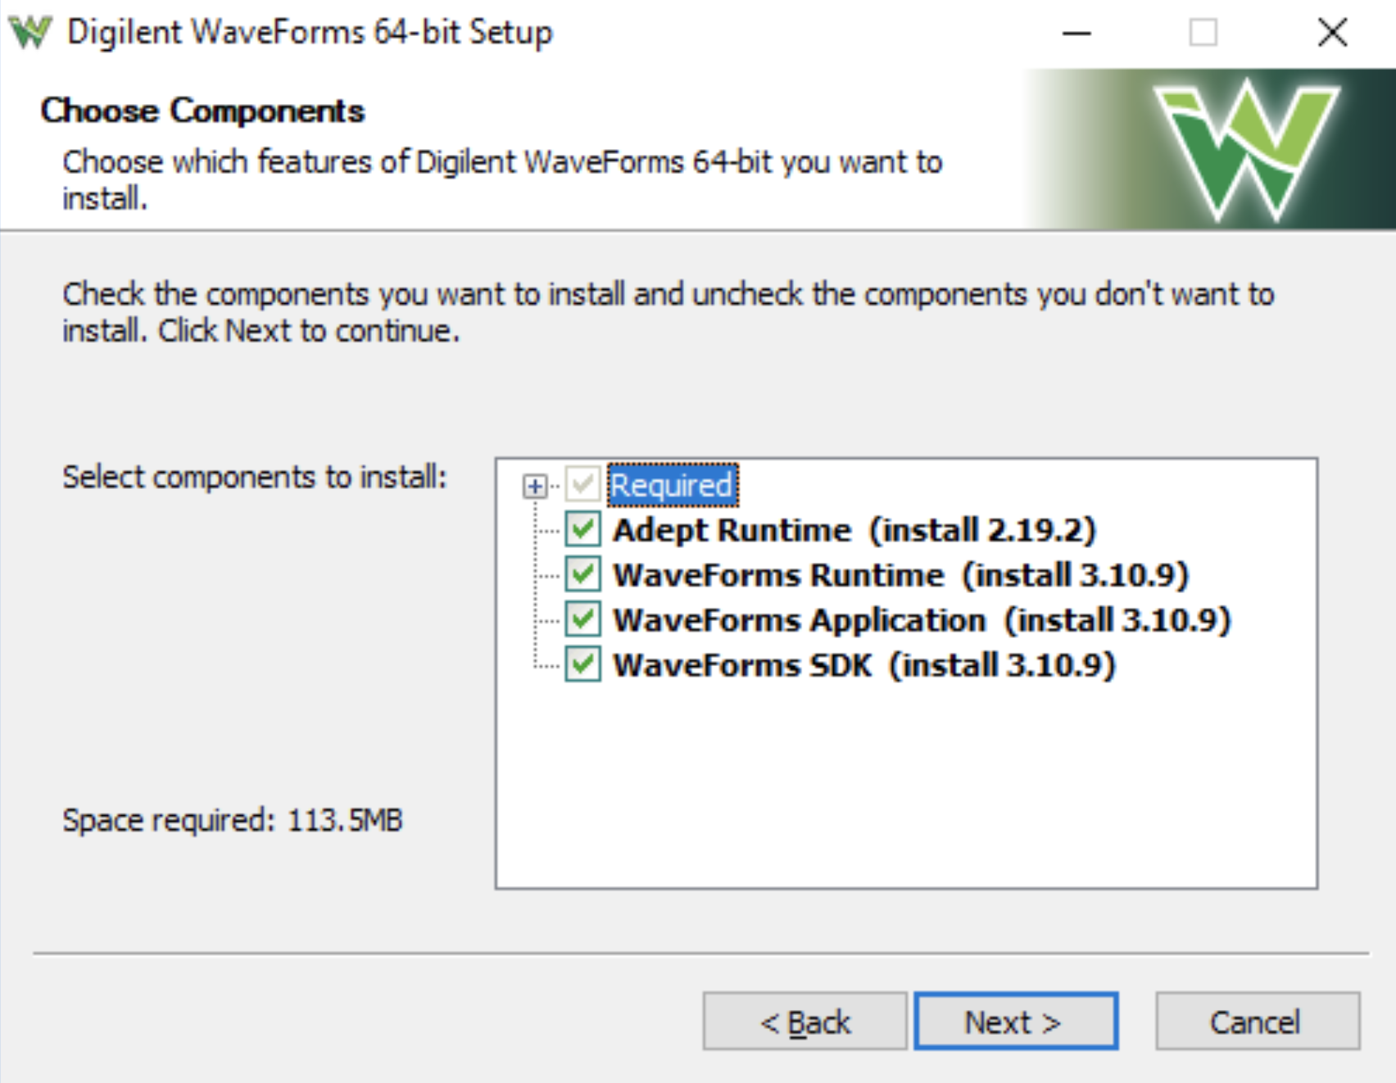Minimize the setup window
Image resolution: width=1396 pixels, height=1083 pixels.
click(1076, 34)
